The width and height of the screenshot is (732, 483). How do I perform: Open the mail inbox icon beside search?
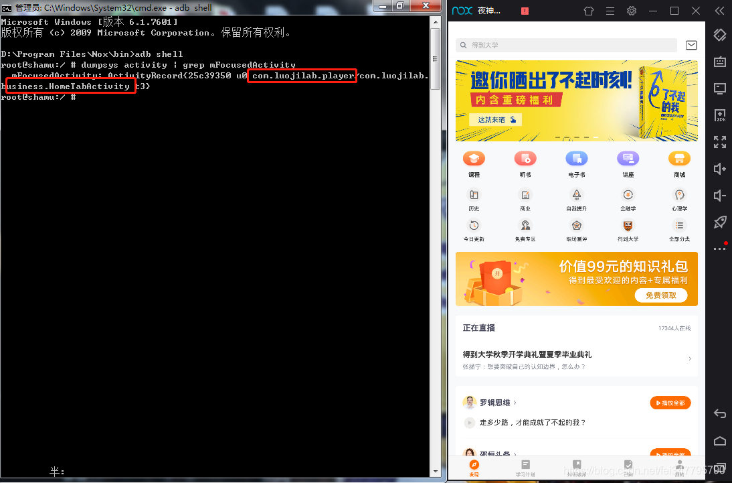[691, 45]
